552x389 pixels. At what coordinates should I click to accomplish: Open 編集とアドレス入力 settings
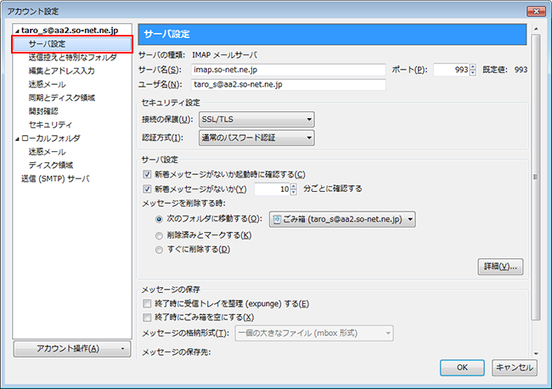pos(61,70)
